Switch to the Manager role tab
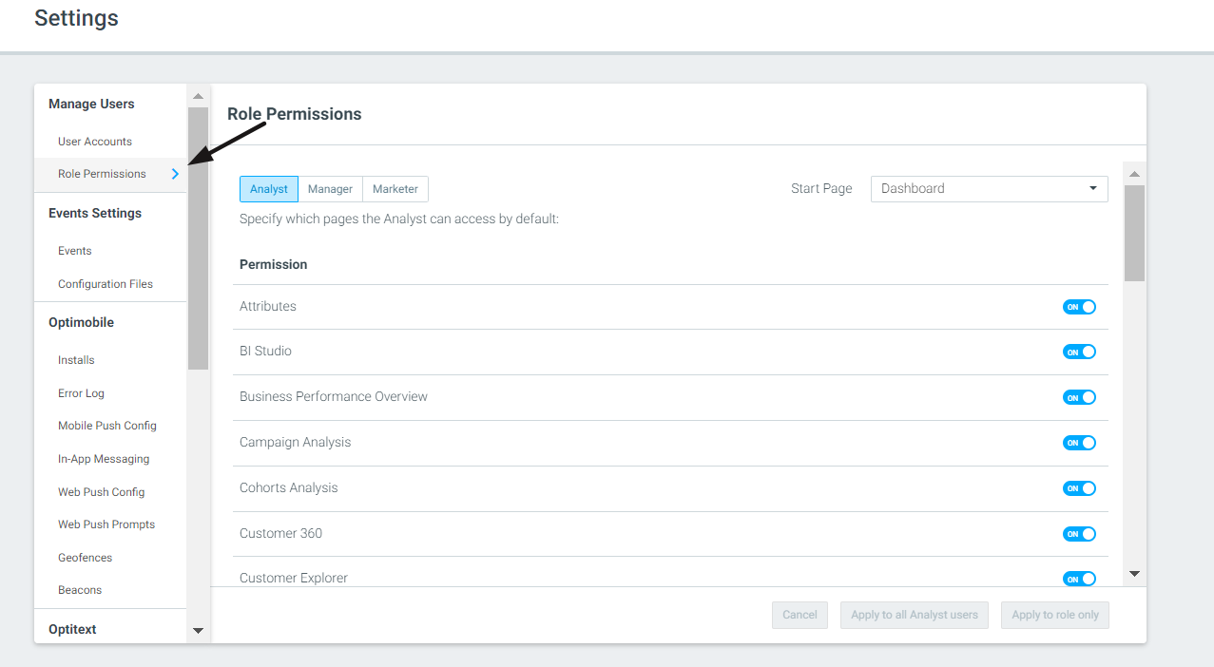This screenshot has width=1214, height=667. [330, 189]
